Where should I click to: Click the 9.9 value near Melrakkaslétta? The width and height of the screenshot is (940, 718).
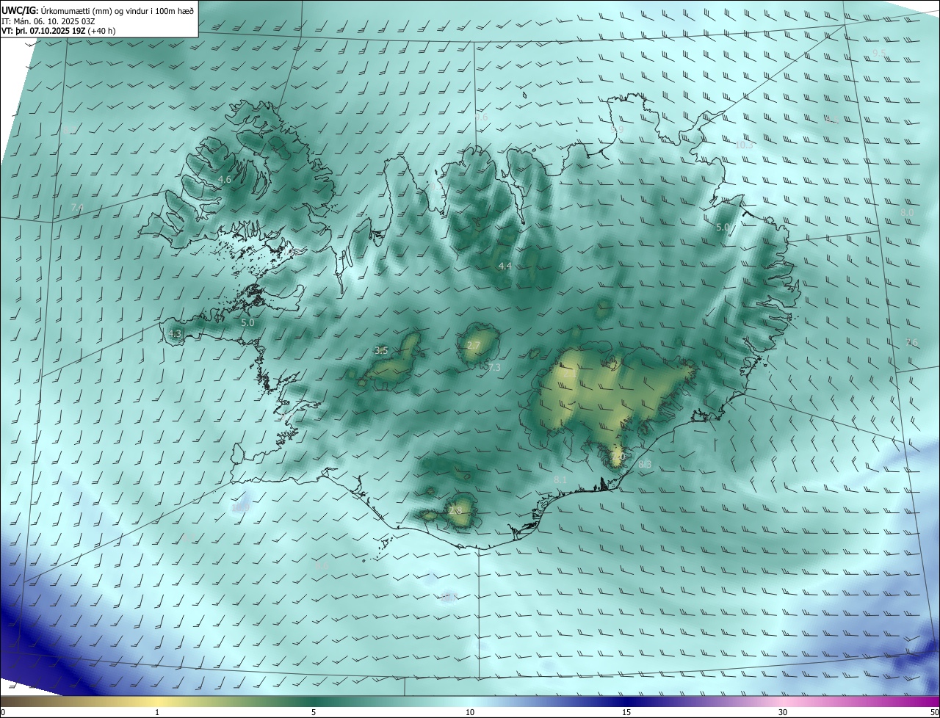pyautogui.click(x=617, y=129)
